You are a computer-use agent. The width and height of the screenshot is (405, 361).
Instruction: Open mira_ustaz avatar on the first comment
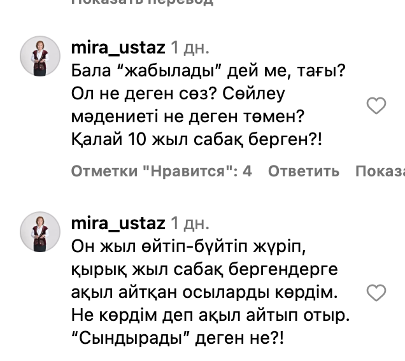click(x=41, y=57)
